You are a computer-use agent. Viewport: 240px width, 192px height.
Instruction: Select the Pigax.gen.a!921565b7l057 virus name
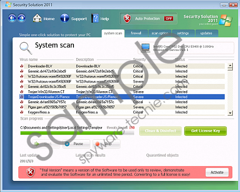click(x=47, y=107)
